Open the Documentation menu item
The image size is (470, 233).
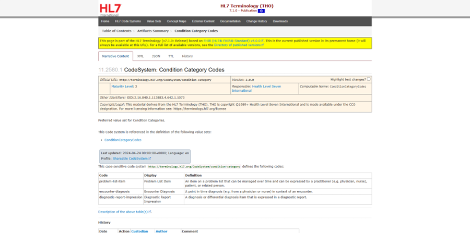[230, 21]
